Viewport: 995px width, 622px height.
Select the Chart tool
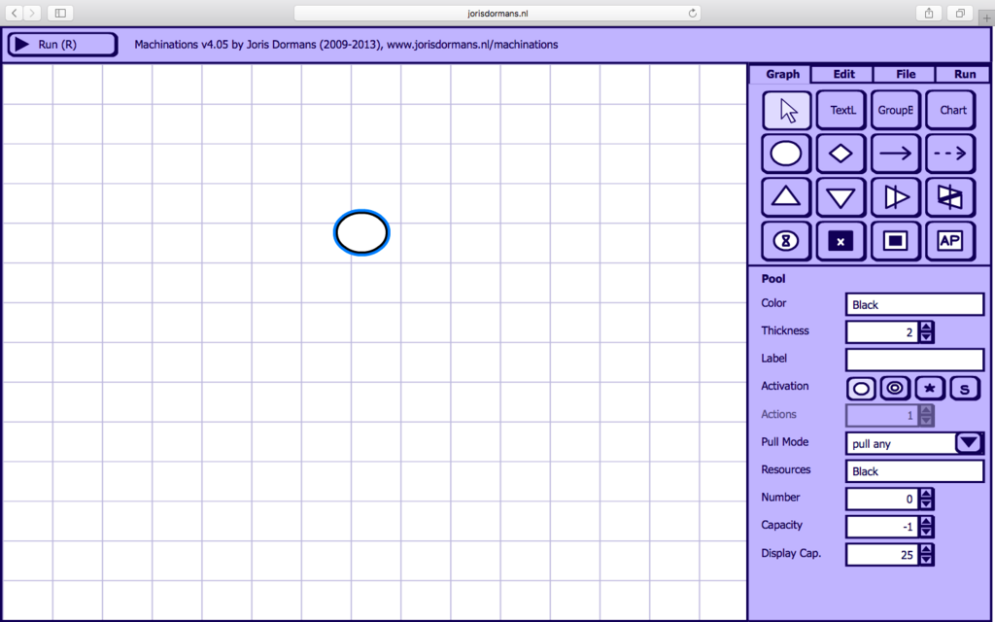coord(950,111)
